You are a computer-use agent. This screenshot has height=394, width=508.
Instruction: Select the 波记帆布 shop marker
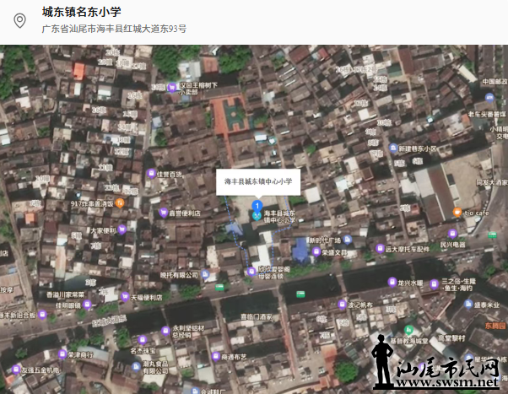pos(341,305)
